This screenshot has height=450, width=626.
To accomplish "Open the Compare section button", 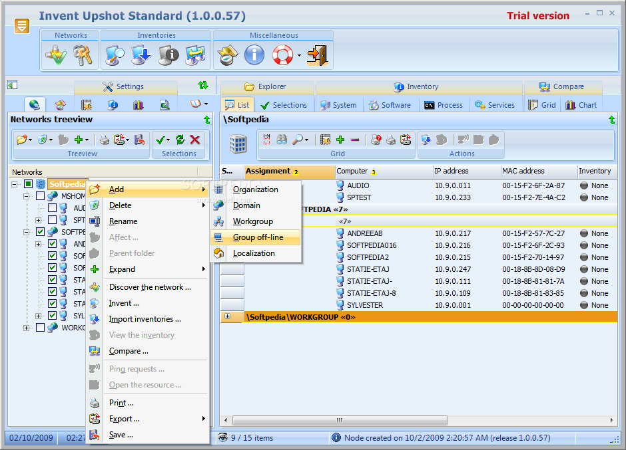I will (563, 86).
